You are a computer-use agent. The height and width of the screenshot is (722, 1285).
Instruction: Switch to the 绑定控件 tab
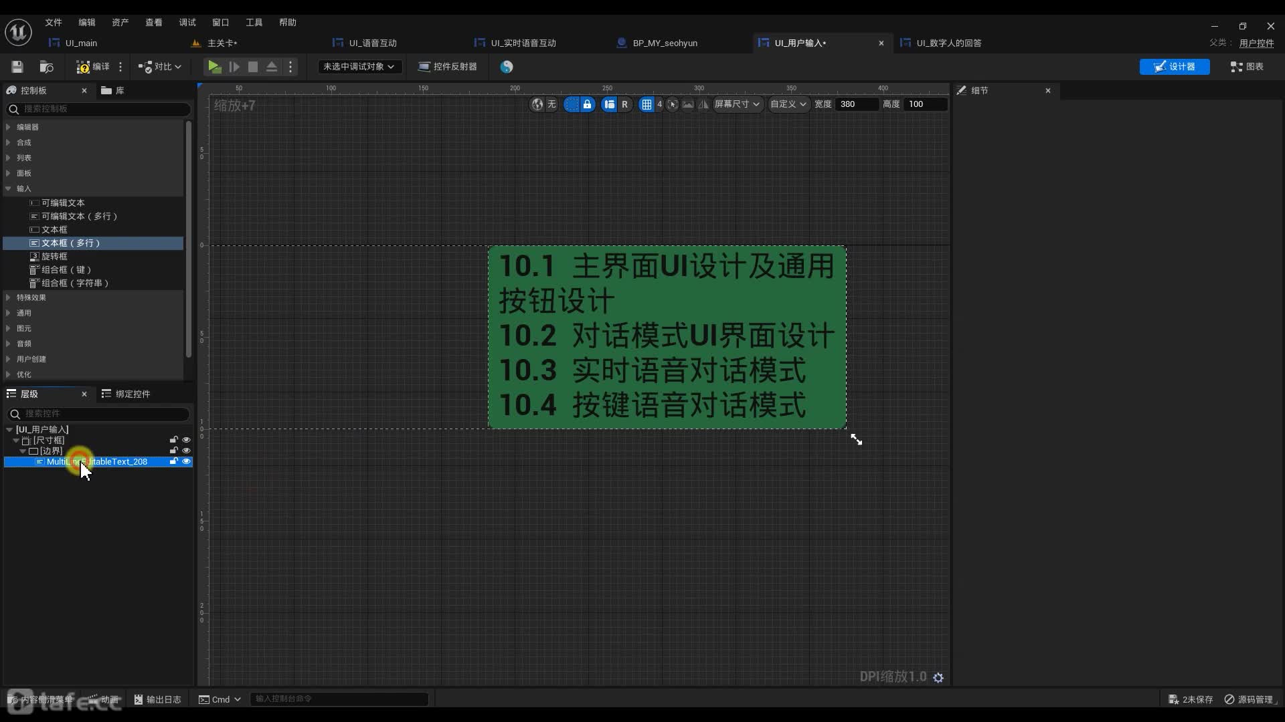point(126,394)
